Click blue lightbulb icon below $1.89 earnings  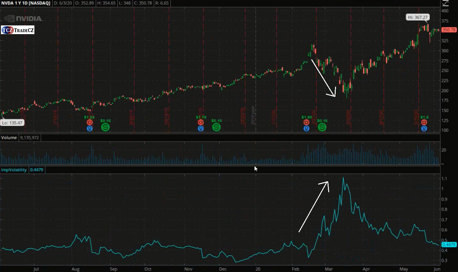click(306, 128)
